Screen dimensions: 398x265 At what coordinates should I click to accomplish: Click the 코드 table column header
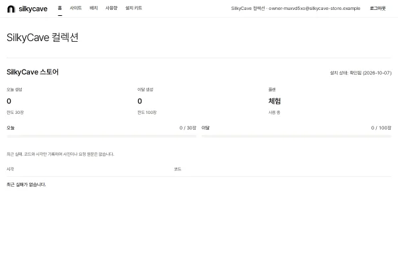click(178, 169)
